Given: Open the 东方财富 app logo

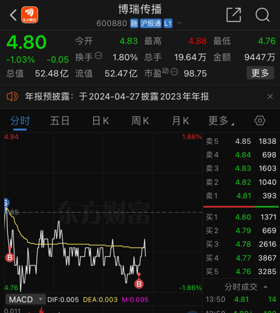Looking at the screenshot, I should pos(29,14).
